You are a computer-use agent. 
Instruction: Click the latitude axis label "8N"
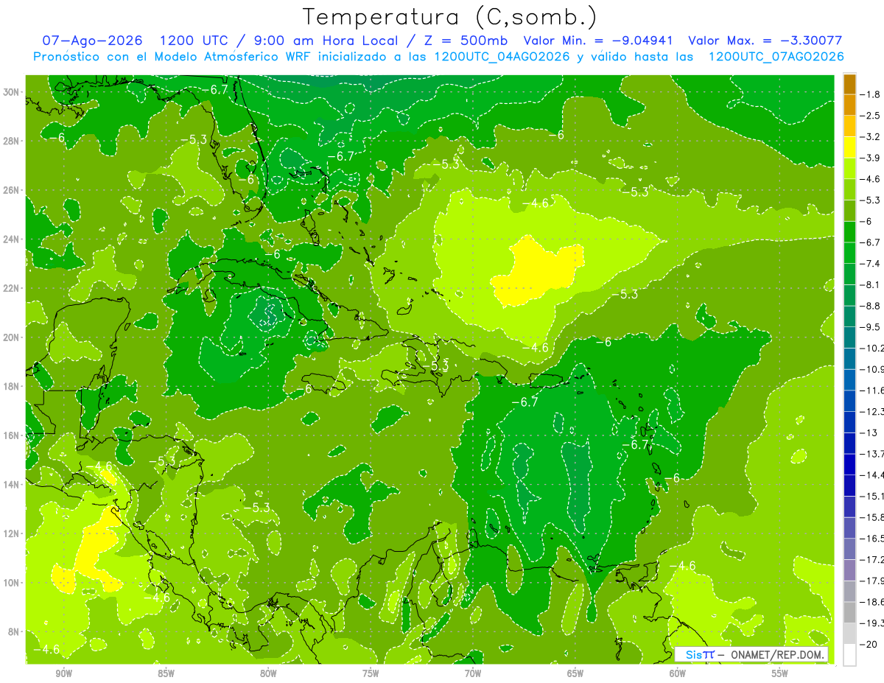14,631
